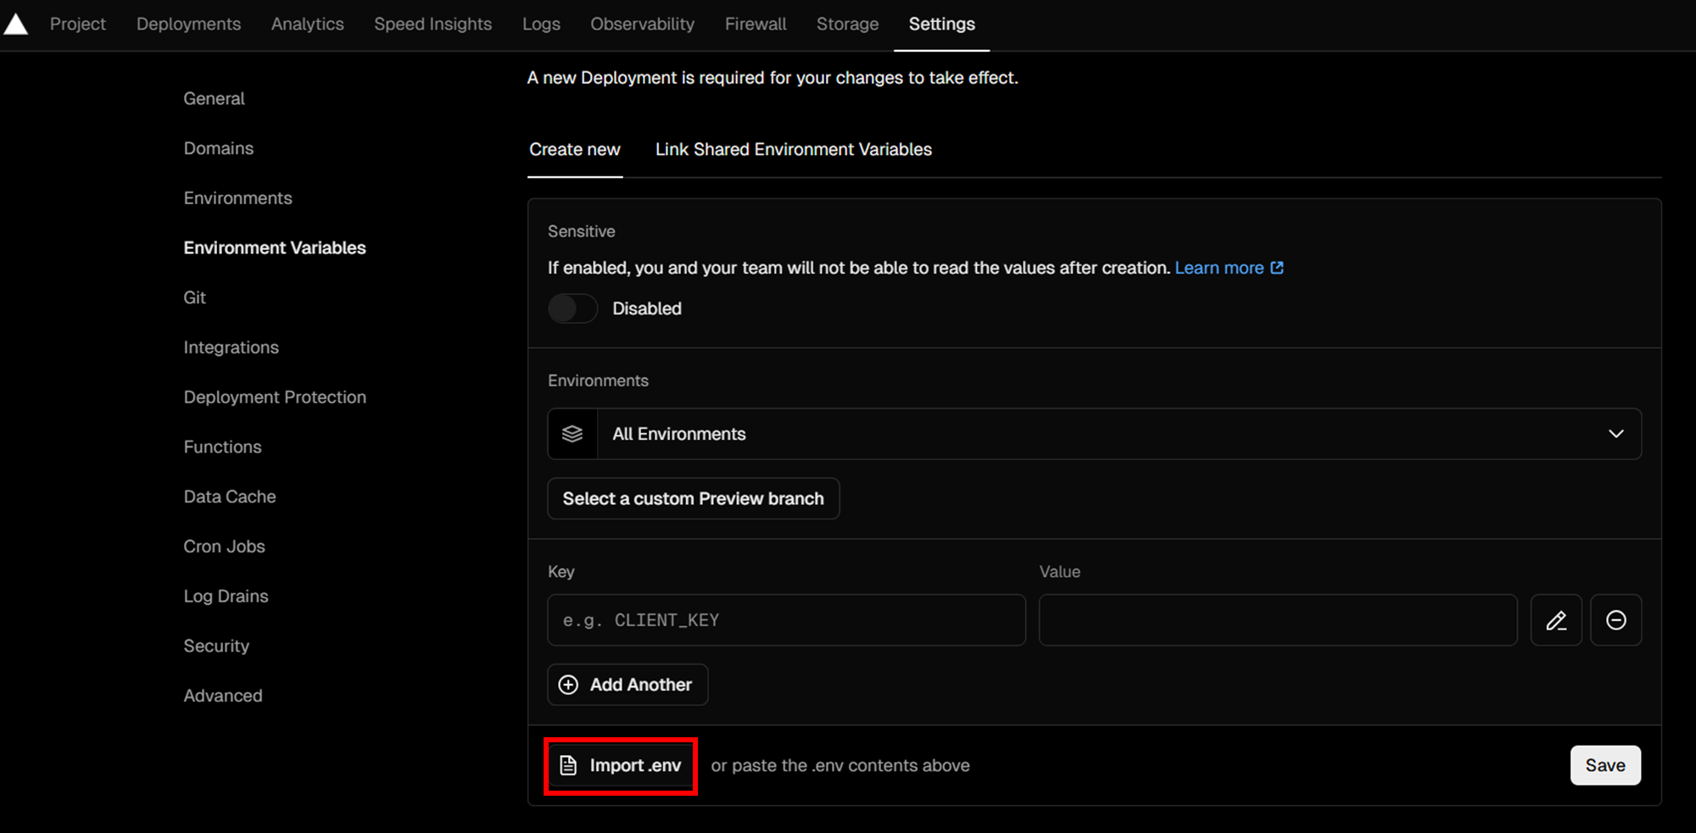Image resolution: width=1696 pixels, height=833 pixels.
Task: Go to the Firewall tab
Action: (756, 24)
